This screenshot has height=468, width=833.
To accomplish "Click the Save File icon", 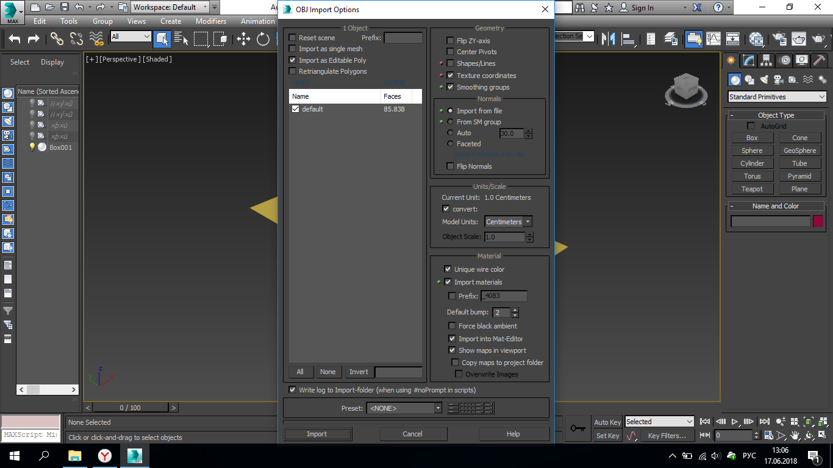I will click(x=64, y=7).
